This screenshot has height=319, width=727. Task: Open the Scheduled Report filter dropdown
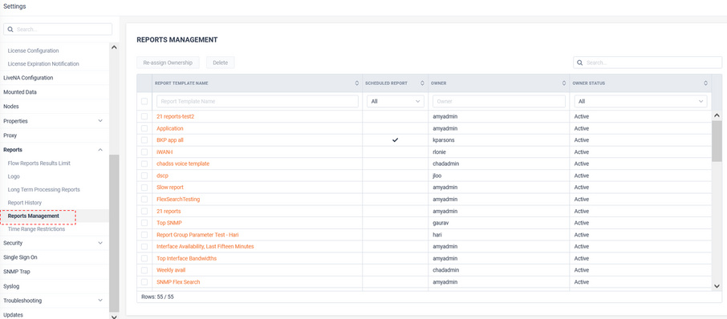pos(396,102)
